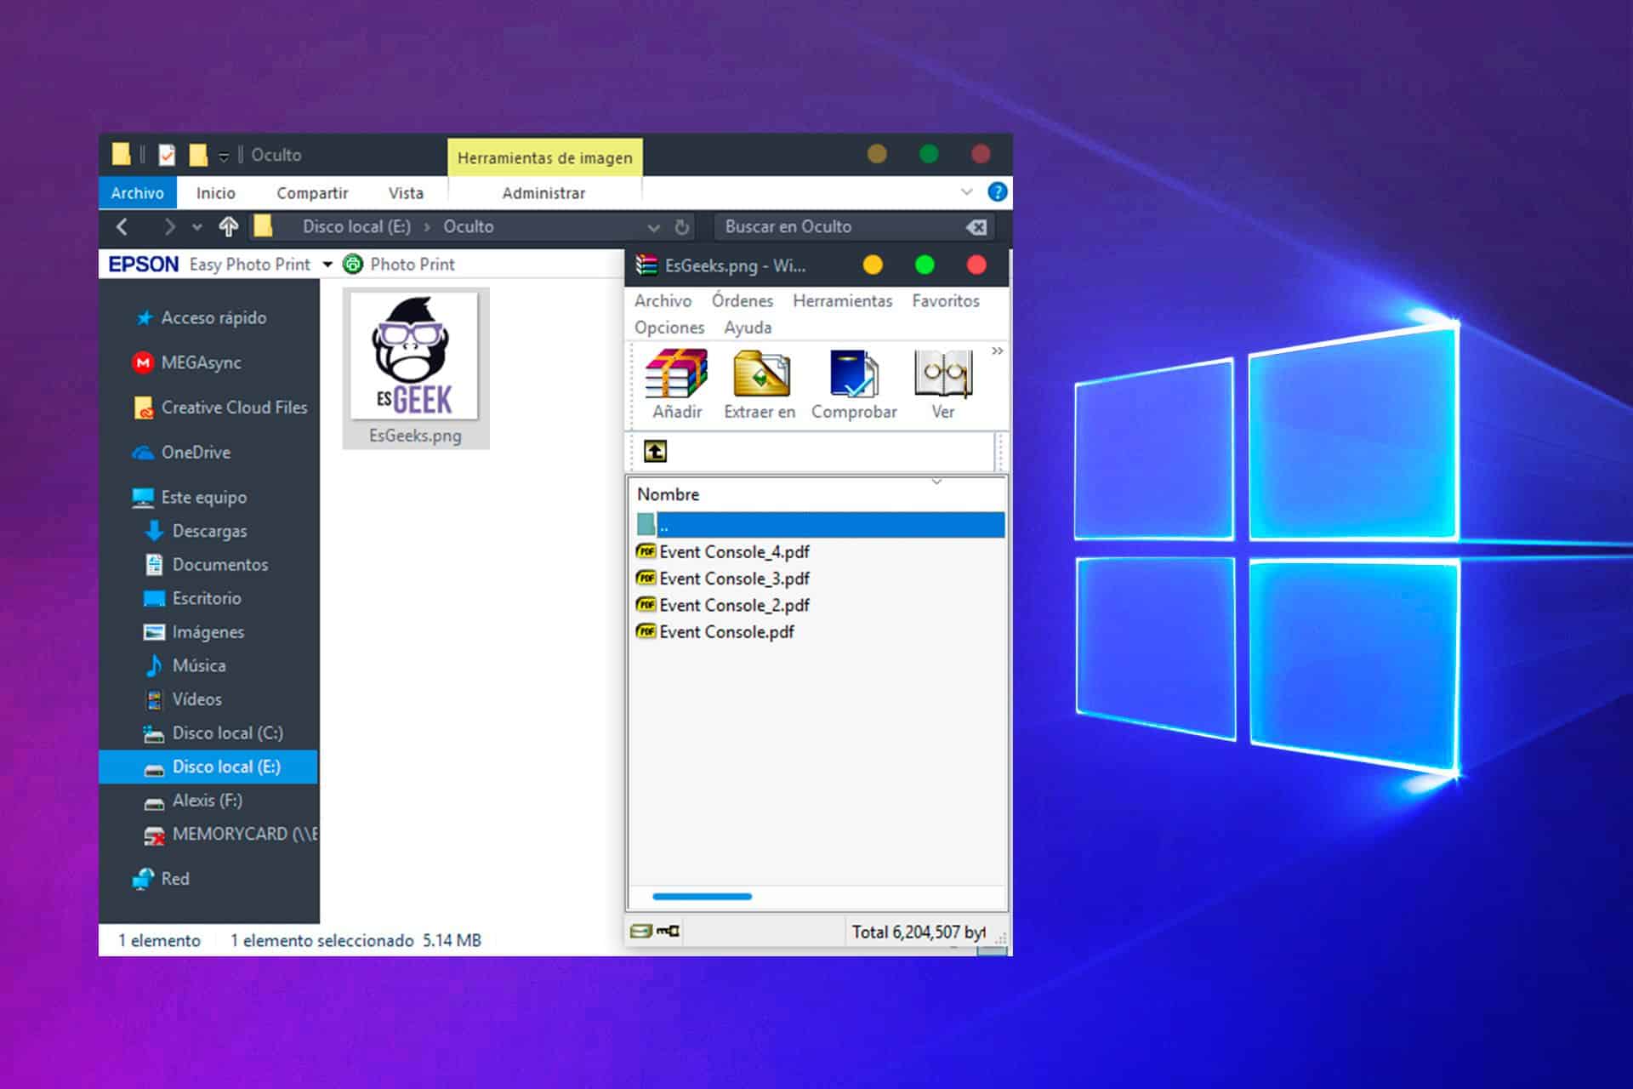The height and width of the screenshot is (1089, 1633).
Task: Clear the Buscar en Oculto search
Action: (976, 227)
